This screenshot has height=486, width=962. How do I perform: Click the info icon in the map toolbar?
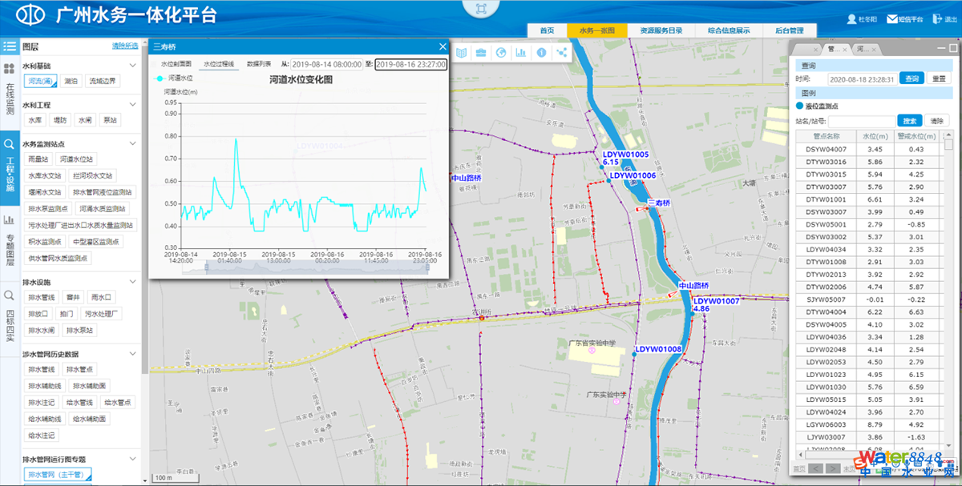541,53
